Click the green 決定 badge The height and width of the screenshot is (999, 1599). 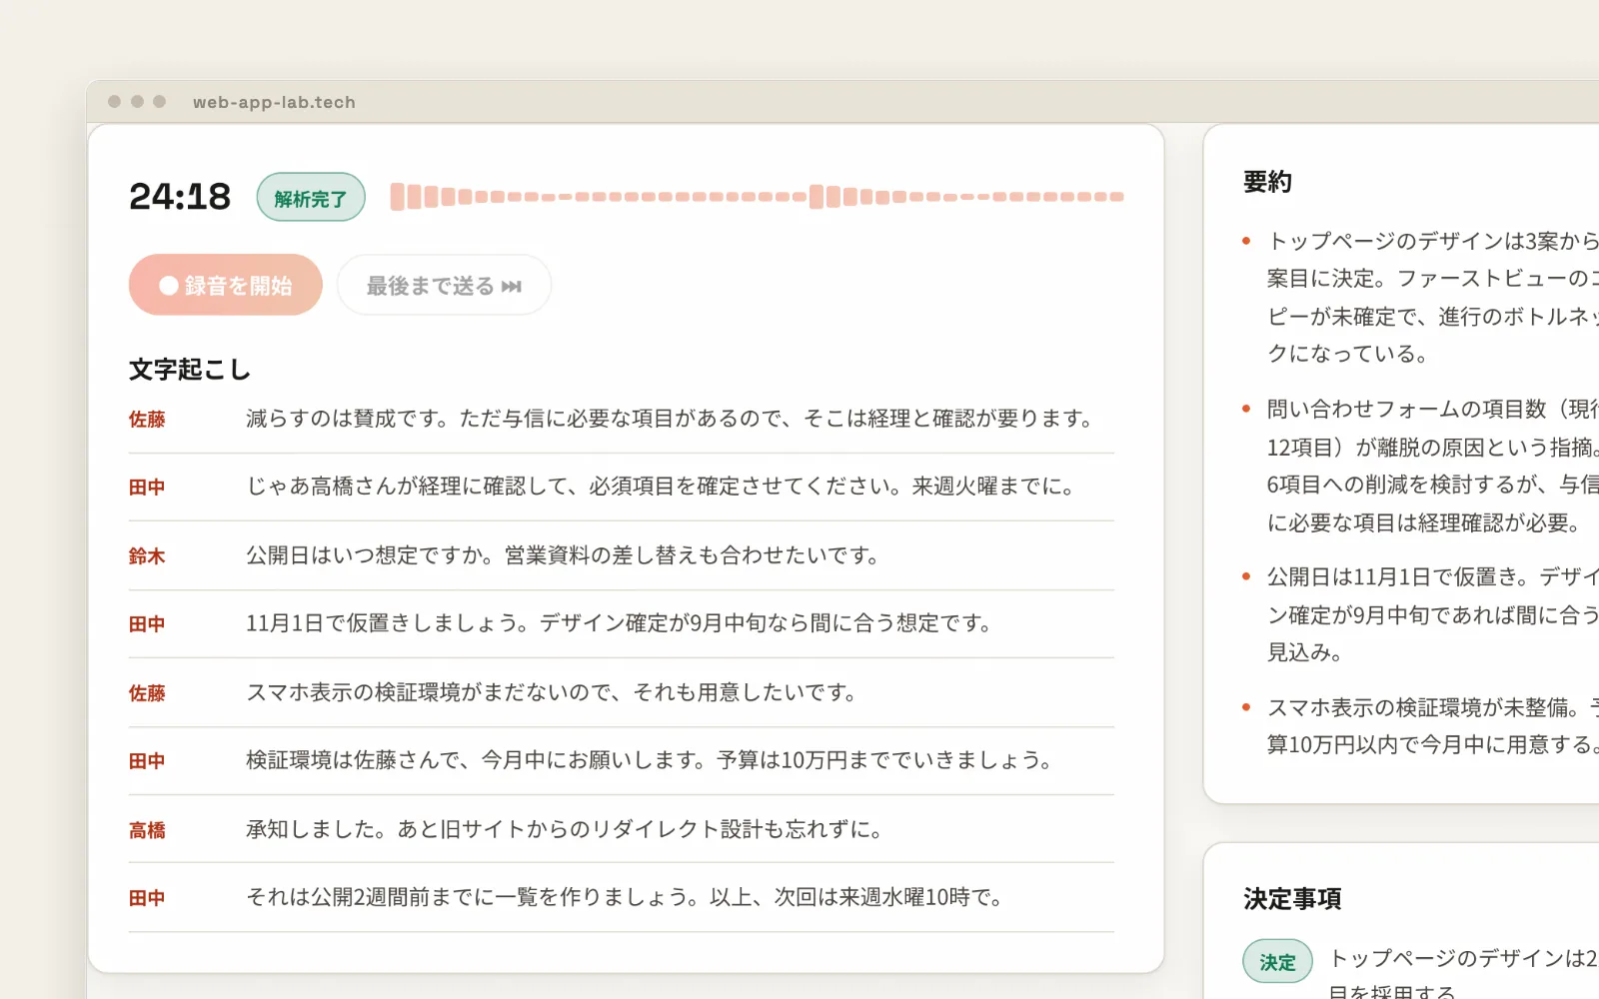[x=1277, y=962]
